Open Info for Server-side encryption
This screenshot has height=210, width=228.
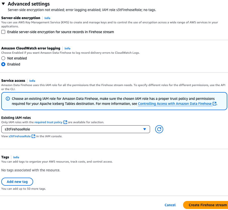pyautogui.click(x=47, y=18)
